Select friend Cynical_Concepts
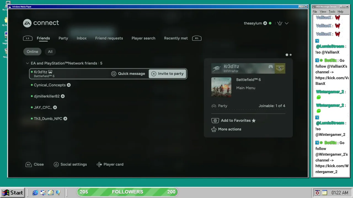The width and height of the screenshot is (353, 198). point(50,85)
